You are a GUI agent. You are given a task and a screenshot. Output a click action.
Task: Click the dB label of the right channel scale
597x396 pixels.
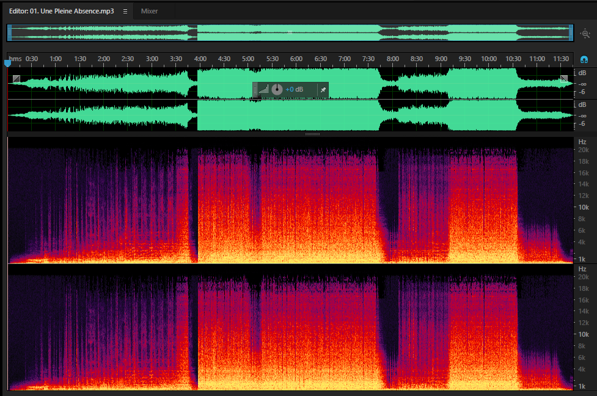click(x=582, y=105)
